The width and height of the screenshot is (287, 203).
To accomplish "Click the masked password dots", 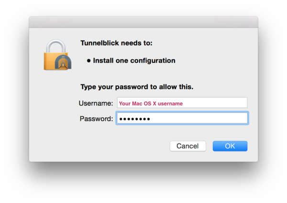I will [x=134, y=119].
